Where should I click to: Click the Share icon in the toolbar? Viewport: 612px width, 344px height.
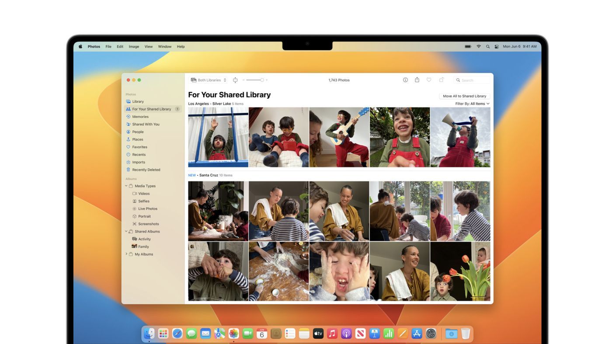point(417,80)
